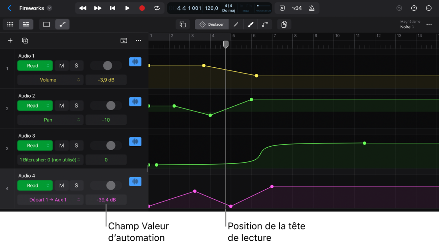This screenshot has width=439, height=244.
Task: Expand the Read mode menu on Audio 2
Action: (x=35, y=105)
